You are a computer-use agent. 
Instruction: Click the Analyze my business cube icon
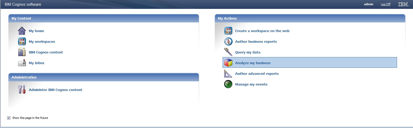tap(228, 63)
